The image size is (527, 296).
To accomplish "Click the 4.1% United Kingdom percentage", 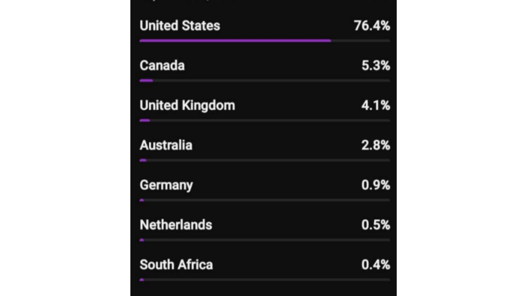I will click(x=375, y=105).
